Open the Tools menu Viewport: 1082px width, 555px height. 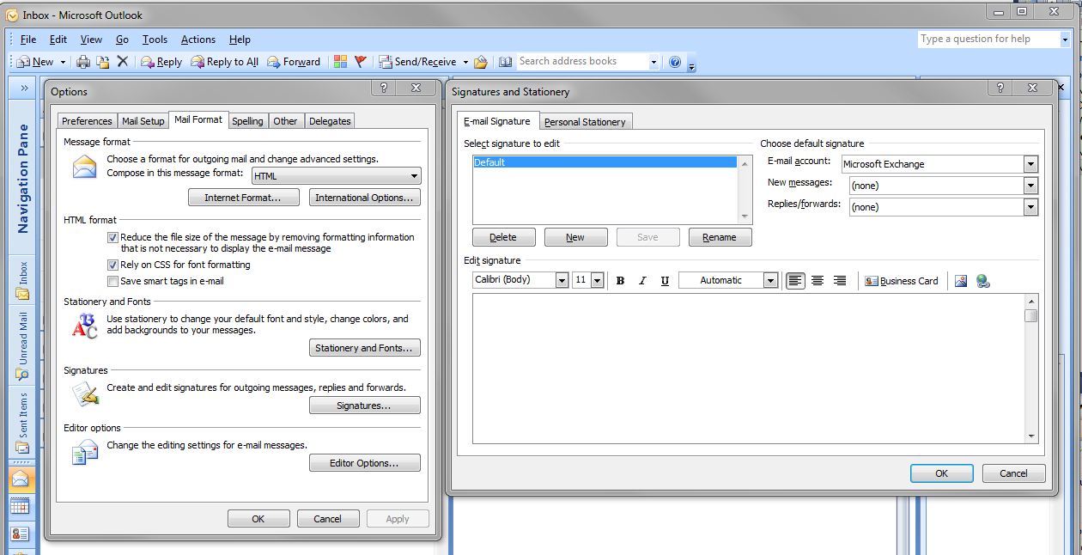coord(155,40)
